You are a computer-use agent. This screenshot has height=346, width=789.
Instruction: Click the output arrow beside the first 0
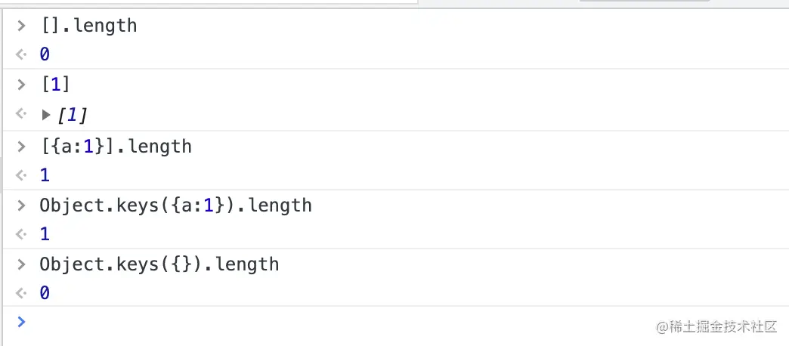[x=21, y=54]
